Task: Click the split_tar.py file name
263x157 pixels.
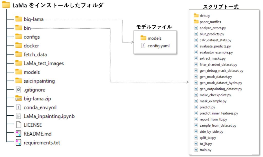Action: pyautogui.click(x=208, y=137)
